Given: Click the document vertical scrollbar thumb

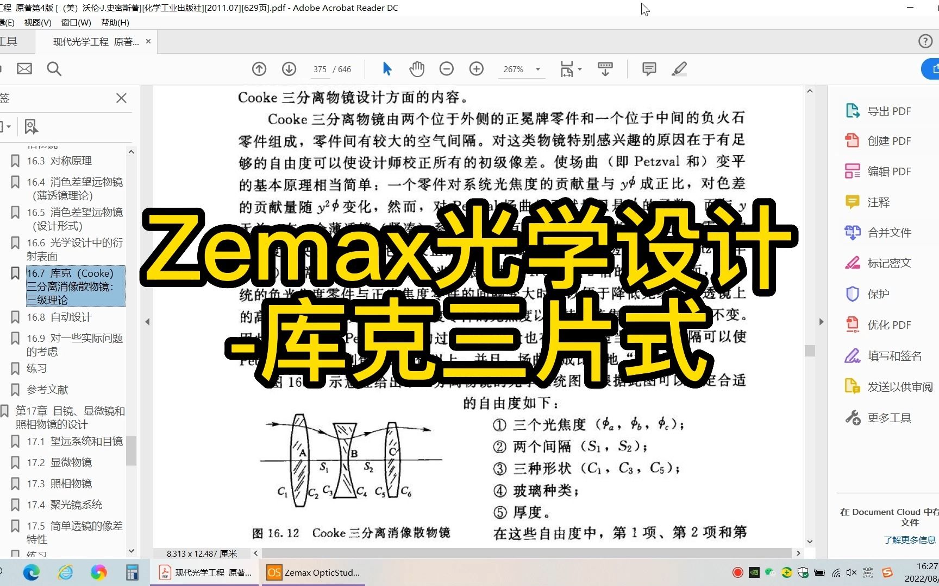Looking at the screenshot, I should 810,351.
